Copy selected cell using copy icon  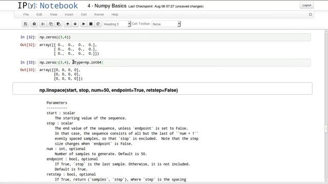[x=51, y=24]
